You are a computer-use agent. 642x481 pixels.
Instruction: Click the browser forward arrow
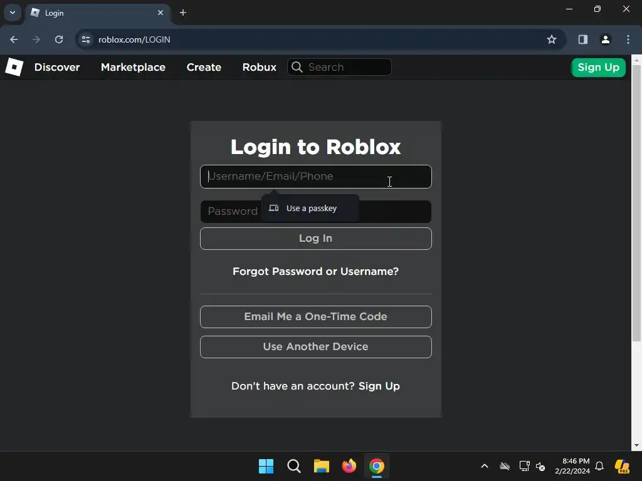[36, 39]
